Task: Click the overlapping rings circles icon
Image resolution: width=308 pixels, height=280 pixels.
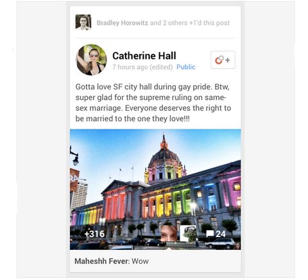Action: [219, 60]
